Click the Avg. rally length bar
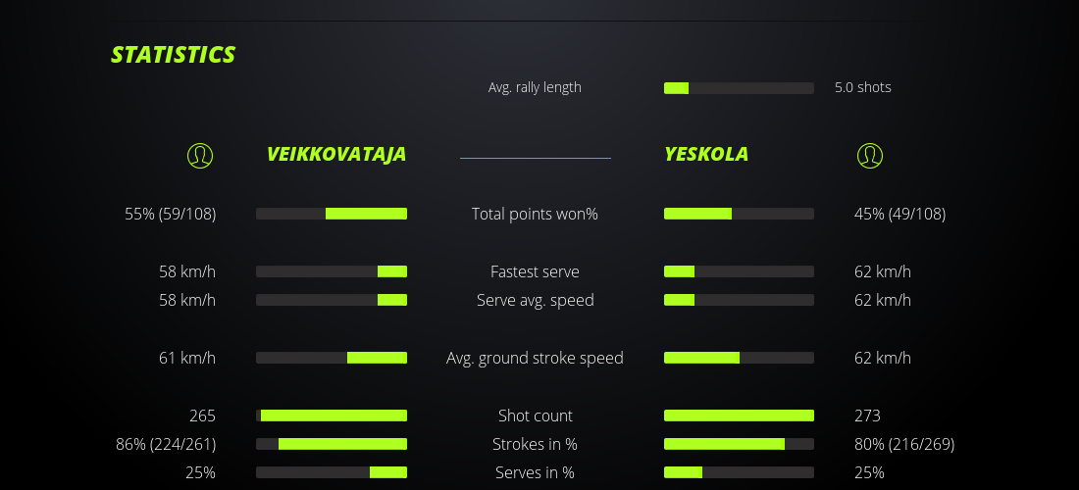The height and width of the screenshot is (490, 1079). tap(739, 88)
